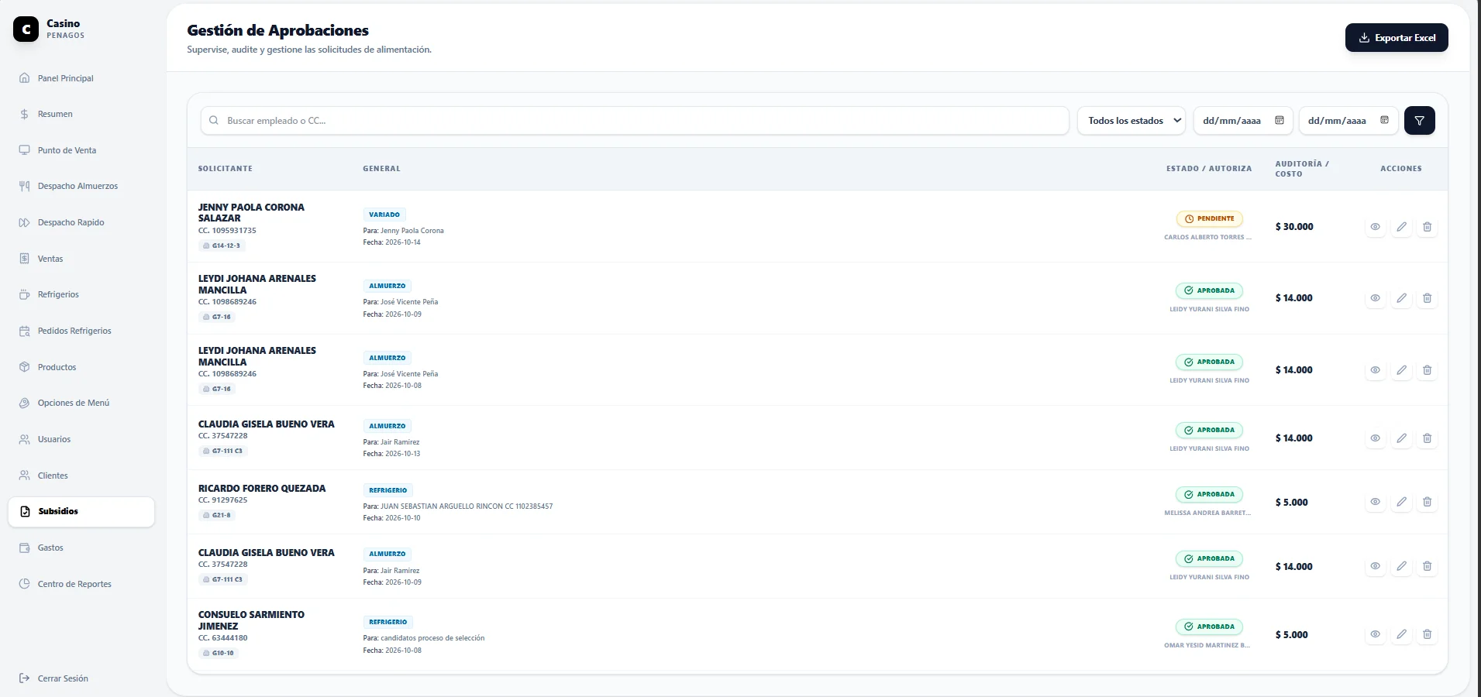
Task: Edit the Consuelo Sarmiento Jimenez request
Action: click(1401, 634)
